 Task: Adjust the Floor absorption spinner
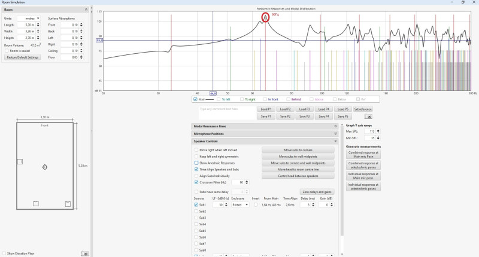tap(81, 57)
